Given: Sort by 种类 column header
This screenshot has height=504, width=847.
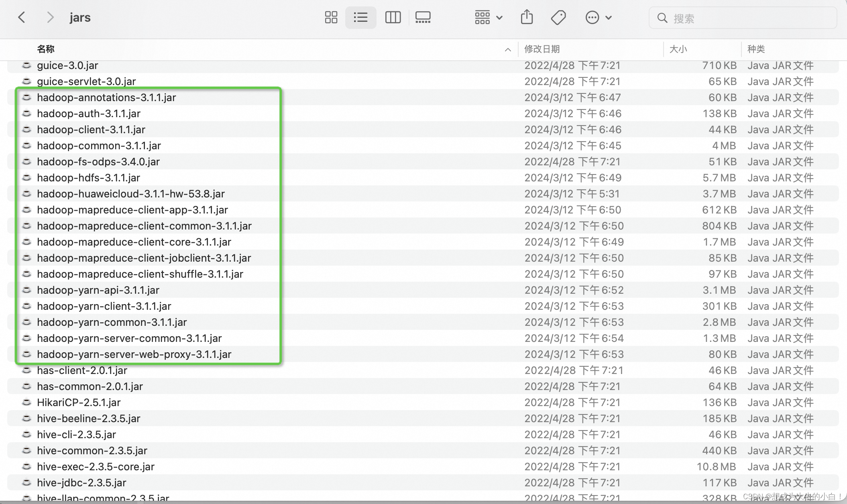Looking at the screenshot, I should tap(756, 49).
